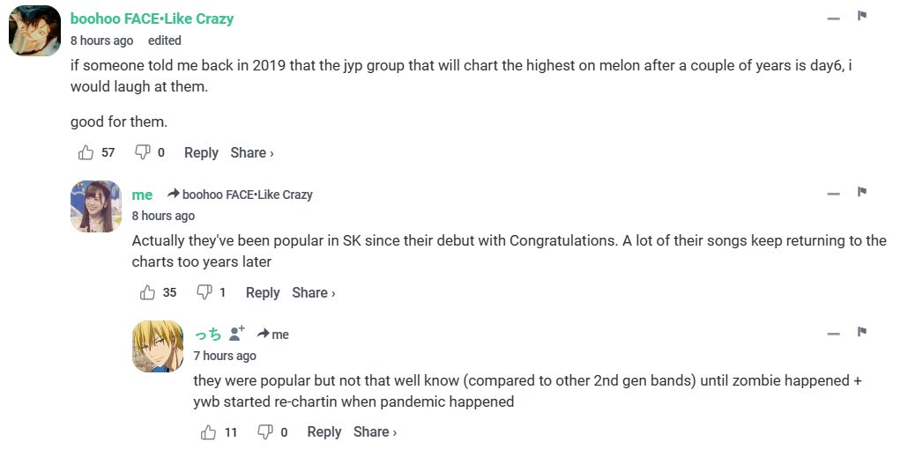Upvote the comment about Congratulations debut
Viewport: 900px width, 449px height.
pyautogui.click(x=148, y=292)
